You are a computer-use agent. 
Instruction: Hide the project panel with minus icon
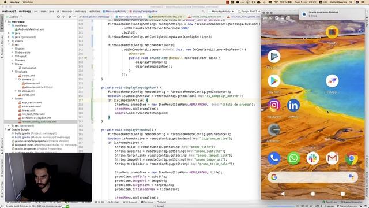click(x=74, y=17)
